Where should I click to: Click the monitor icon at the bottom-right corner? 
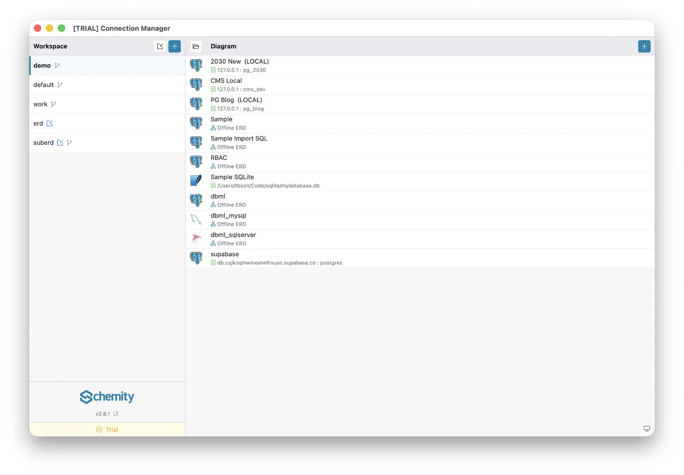tap(647, 429)
